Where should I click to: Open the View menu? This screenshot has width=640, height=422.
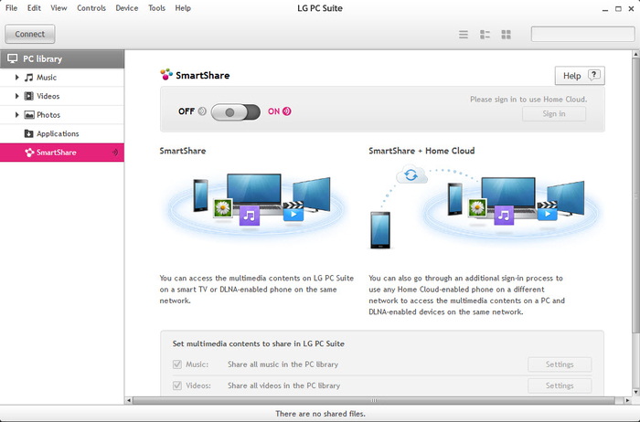[x=59, y=7]
